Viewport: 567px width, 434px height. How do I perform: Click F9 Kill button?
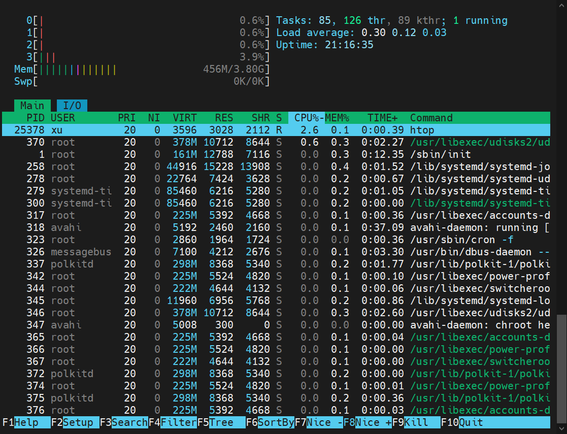(416, 422)
